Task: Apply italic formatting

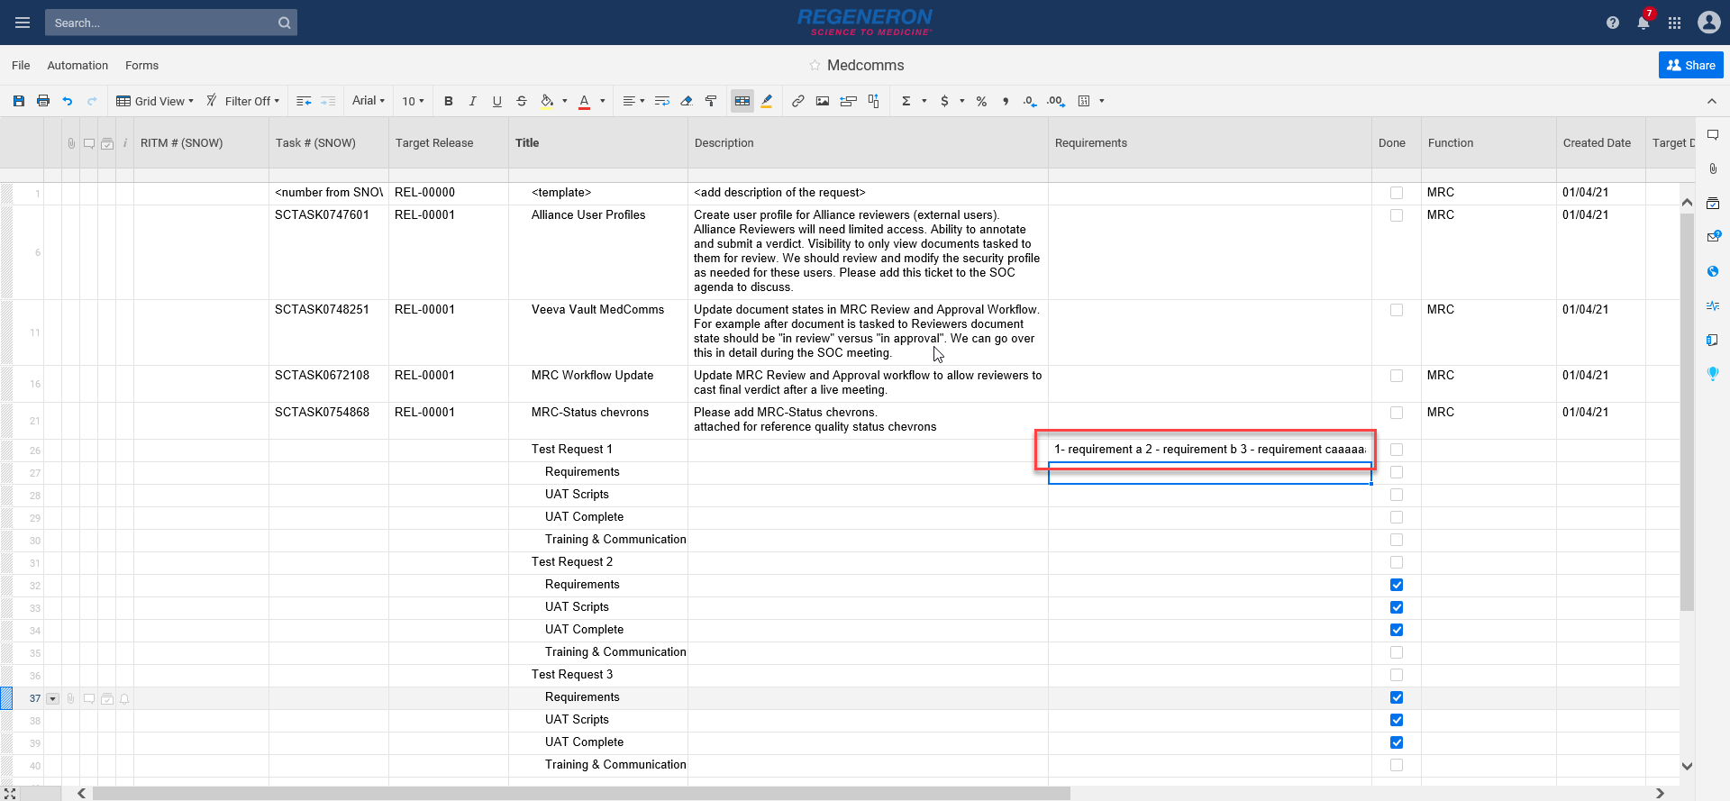Action: pos(473,101)
